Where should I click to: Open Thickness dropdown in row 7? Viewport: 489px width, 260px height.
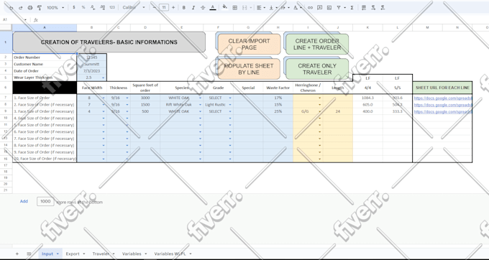click(x=127, y=98)
